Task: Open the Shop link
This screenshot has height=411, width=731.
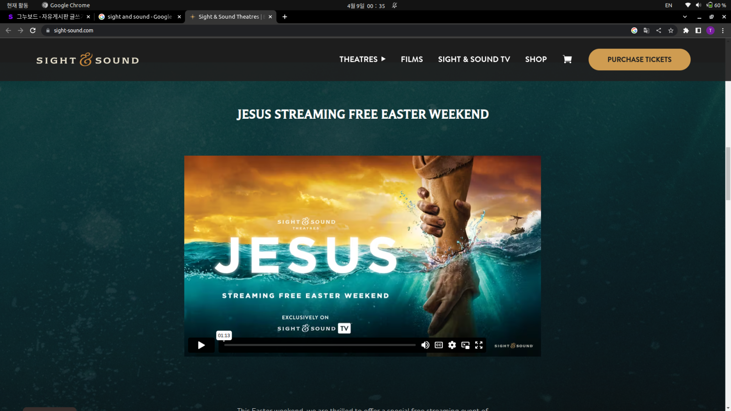Action: [535, 59]
